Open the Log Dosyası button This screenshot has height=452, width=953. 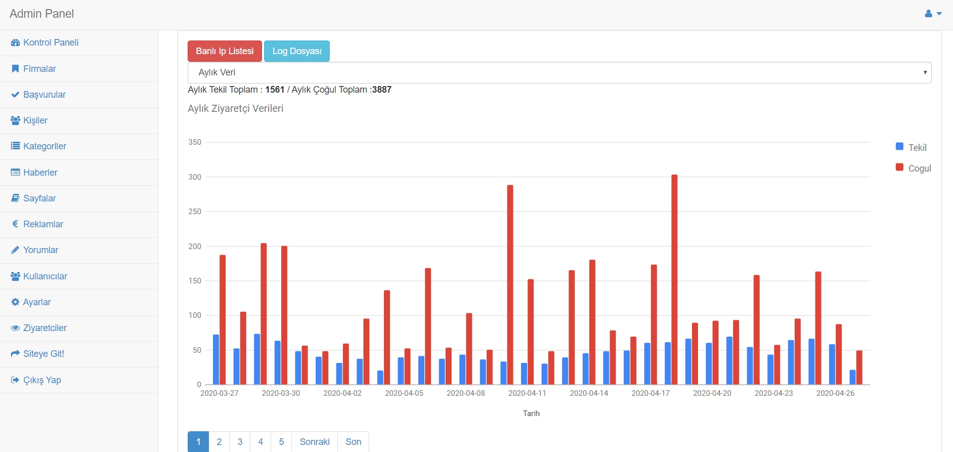297,51
